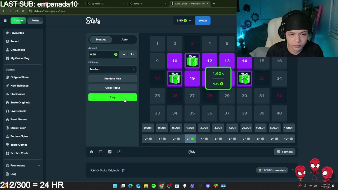Open Discord from the taskbar

208,186
